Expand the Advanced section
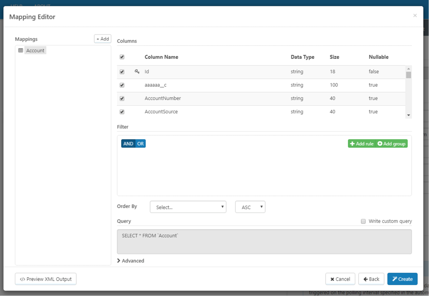 (130, 261)
